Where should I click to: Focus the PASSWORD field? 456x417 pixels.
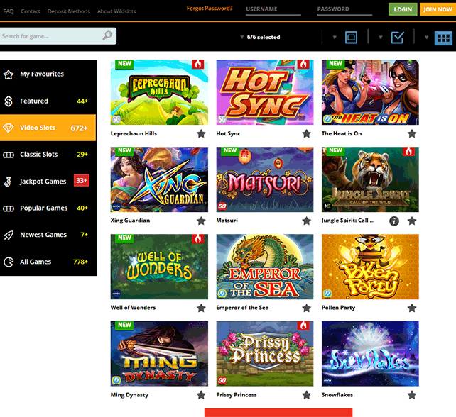344,9
